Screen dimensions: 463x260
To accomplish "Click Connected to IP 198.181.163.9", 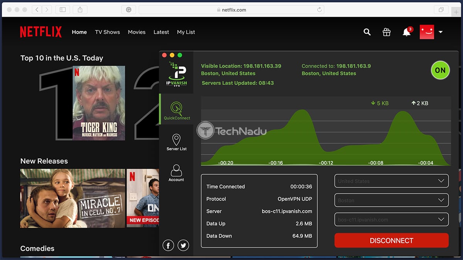I will (353, 66).
